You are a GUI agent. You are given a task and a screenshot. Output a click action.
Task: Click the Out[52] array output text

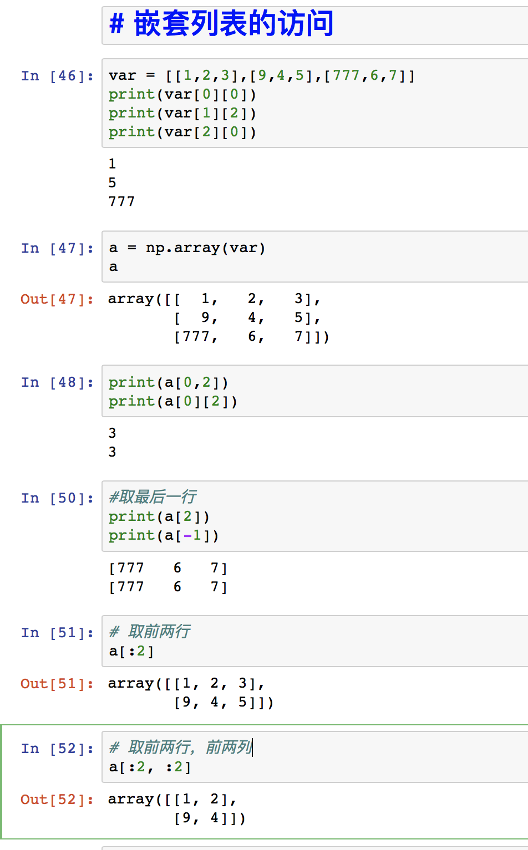[176, 808]
